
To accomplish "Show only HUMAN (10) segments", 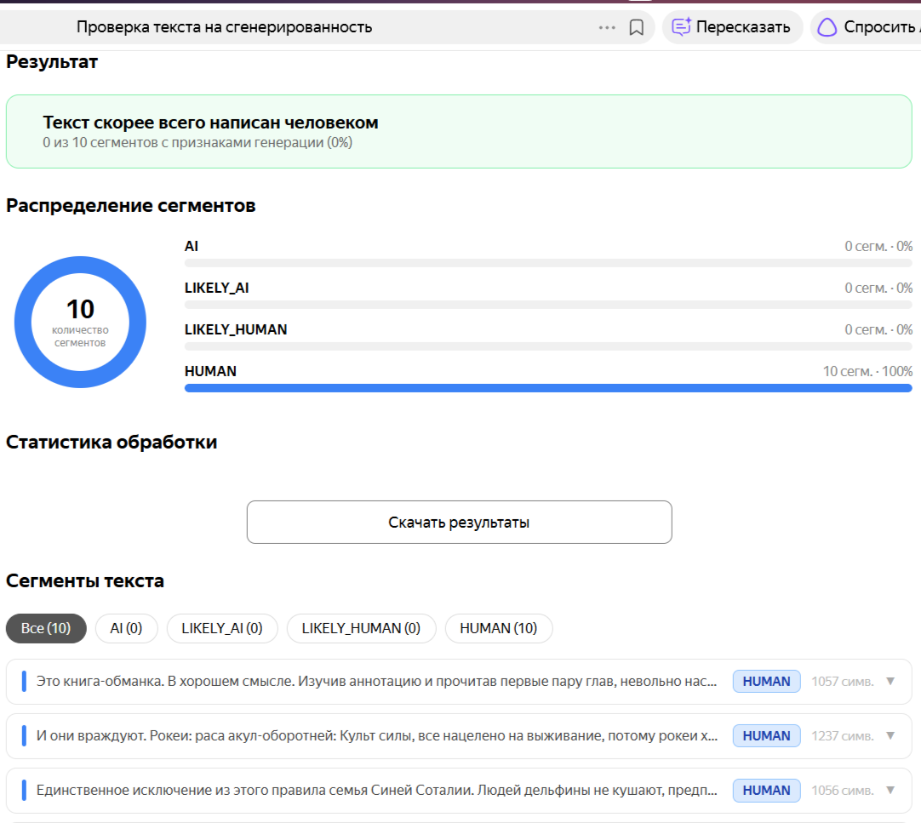I will click(499, 629).
